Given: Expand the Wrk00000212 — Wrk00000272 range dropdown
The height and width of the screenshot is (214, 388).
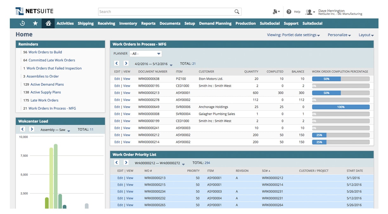Looking at the screenshot, I should click(183, 164).
